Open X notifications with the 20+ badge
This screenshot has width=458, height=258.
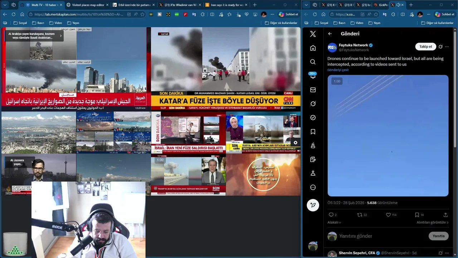pyautogui.click(x=313, y=76)
